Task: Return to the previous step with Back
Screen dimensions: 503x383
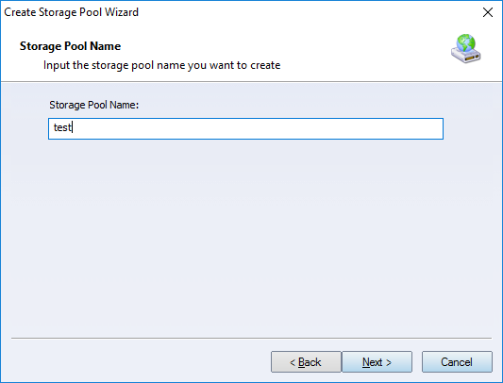Action: [x=306, y=362]
